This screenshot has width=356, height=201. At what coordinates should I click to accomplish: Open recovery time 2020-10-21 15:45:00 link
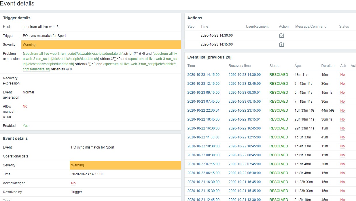[244, 191]
